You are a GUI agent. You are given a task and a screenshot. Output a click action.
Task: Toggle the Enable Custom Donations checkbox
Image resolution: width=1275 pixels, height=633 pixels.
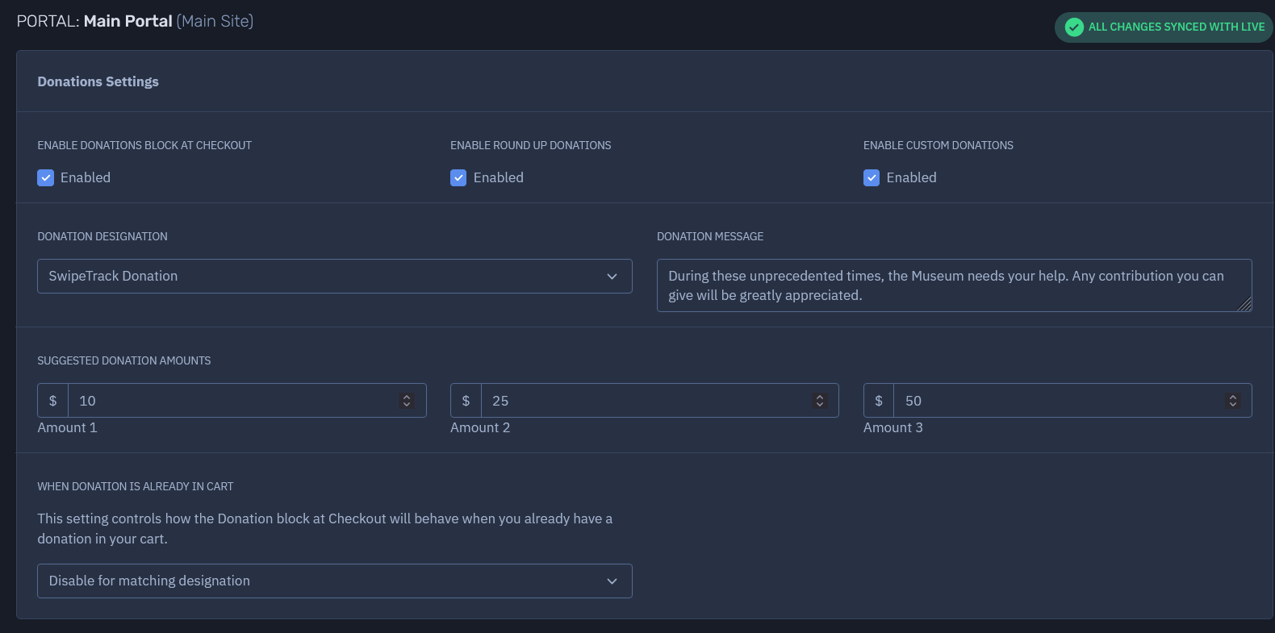872,177
